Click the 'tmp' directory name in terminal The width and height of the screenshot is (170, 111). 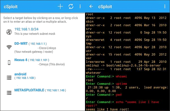[89, 44]
